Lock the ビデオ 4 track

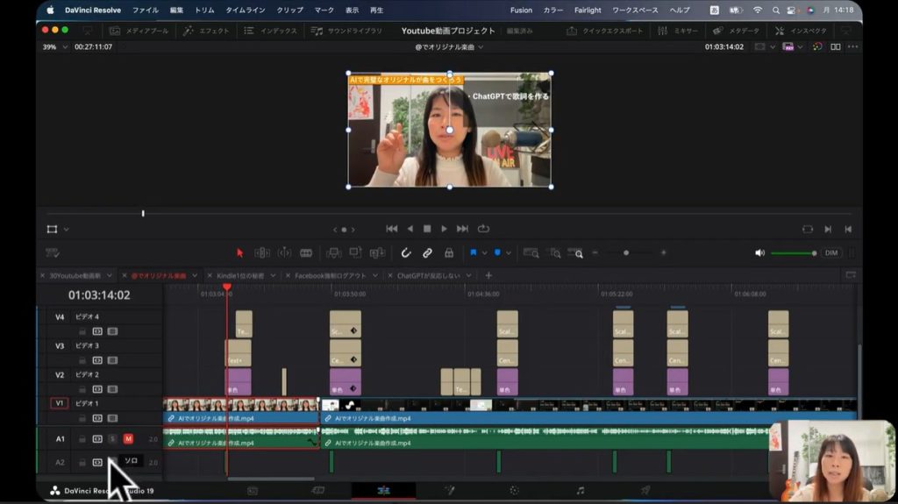tap(82, 331)
